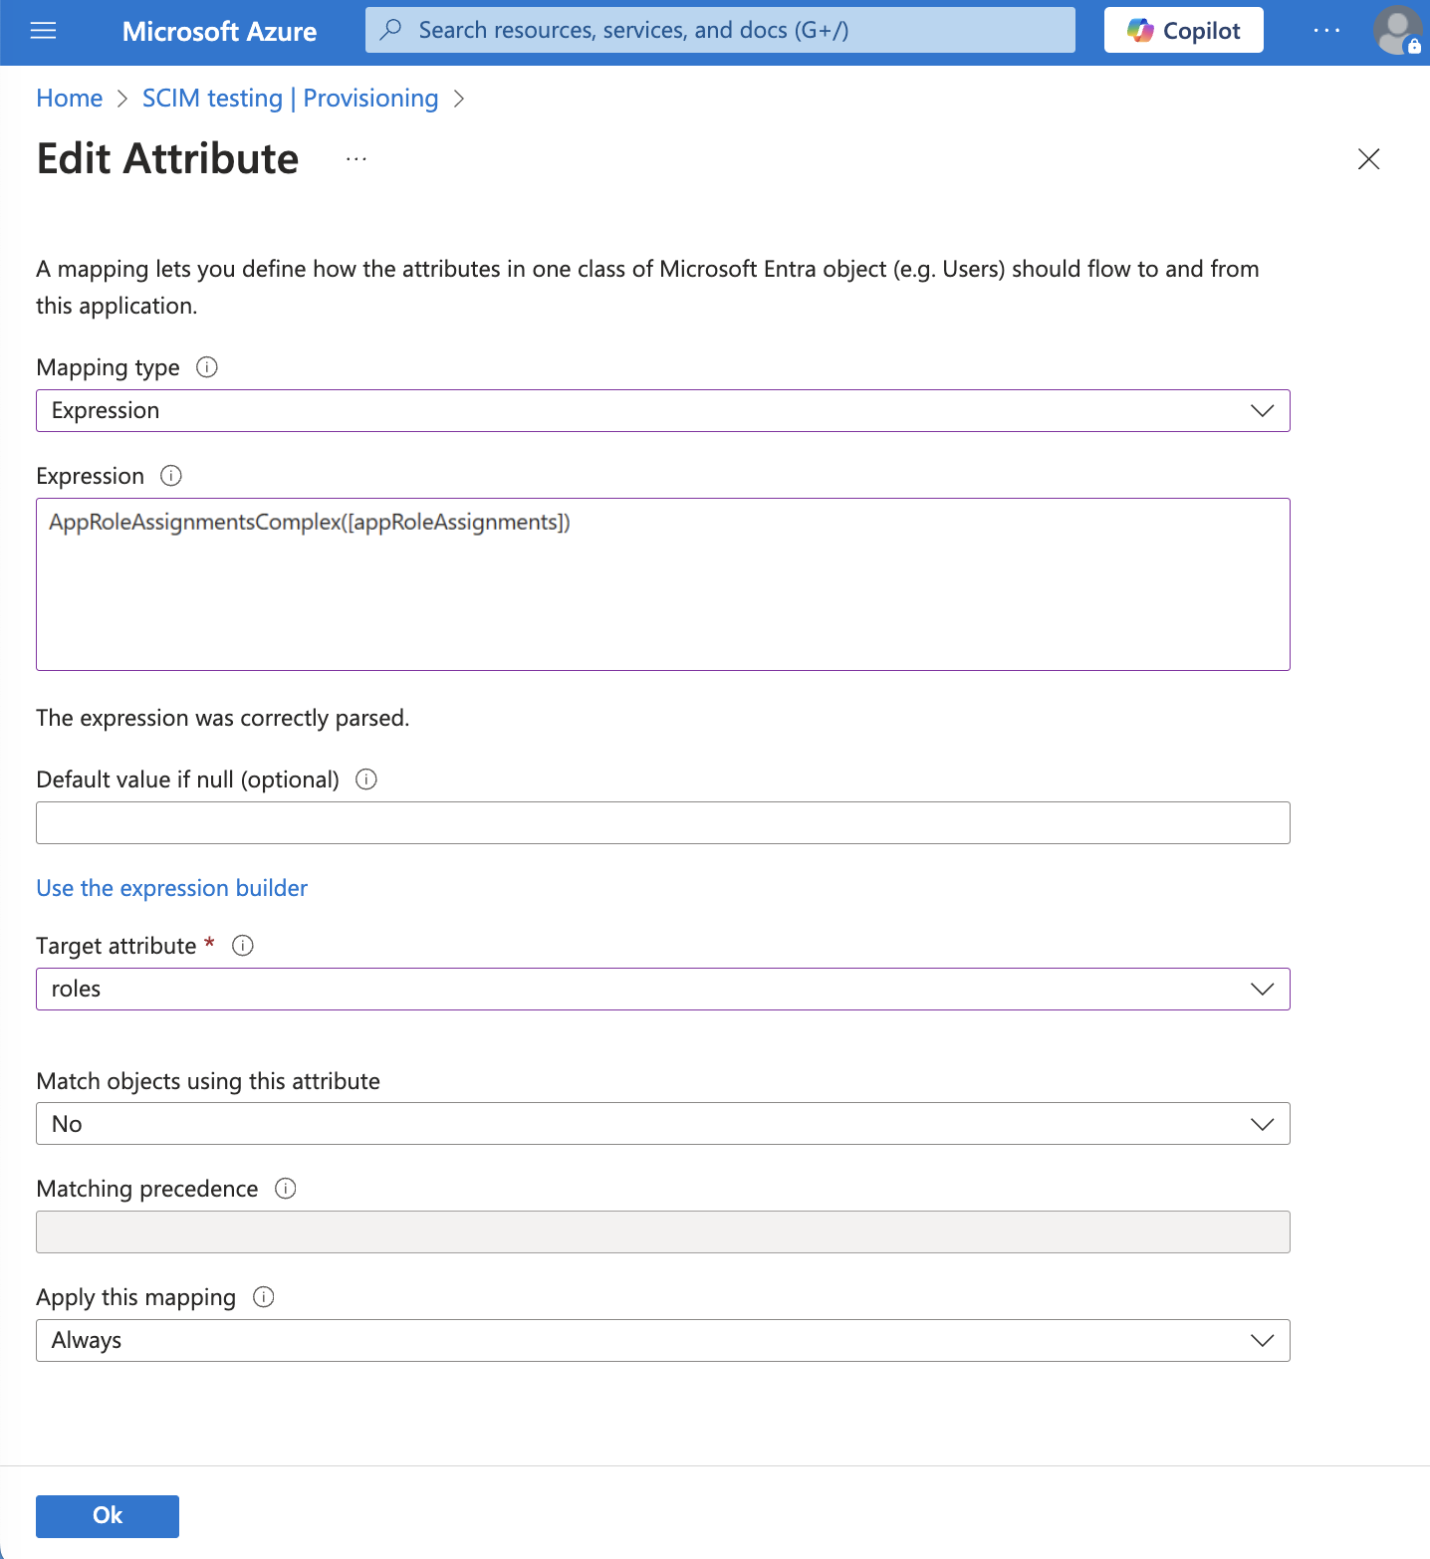Open the Azure portal hamburger menu
The image size is (1430, 1559).
[x=43, y=30]
